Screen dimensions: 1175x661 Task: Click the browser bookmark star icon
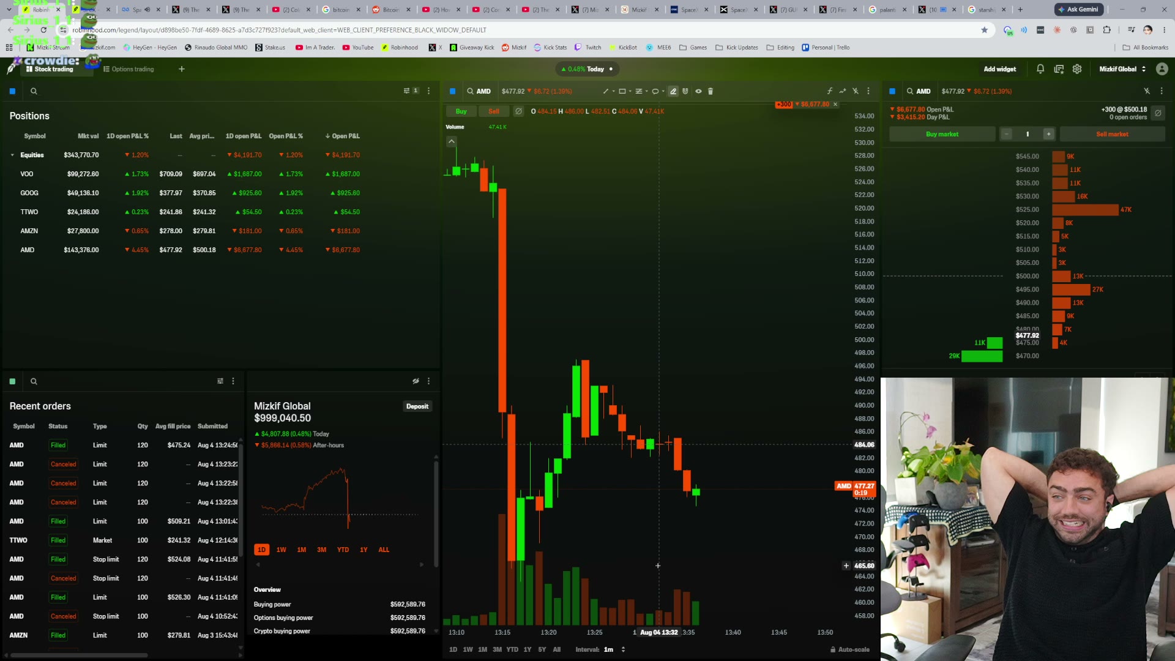[985, 30]
